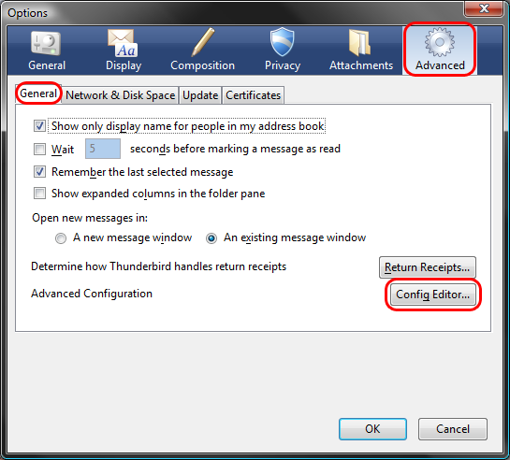Close the Options window
This screenshot has height=460, width=510.
coord(484,7)
